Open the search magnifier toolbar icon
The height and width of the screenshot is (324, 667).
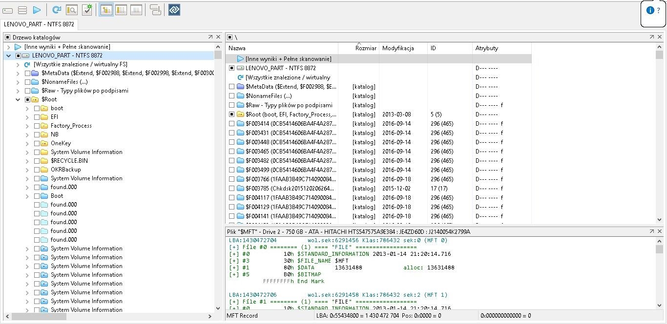click(71, 10)
